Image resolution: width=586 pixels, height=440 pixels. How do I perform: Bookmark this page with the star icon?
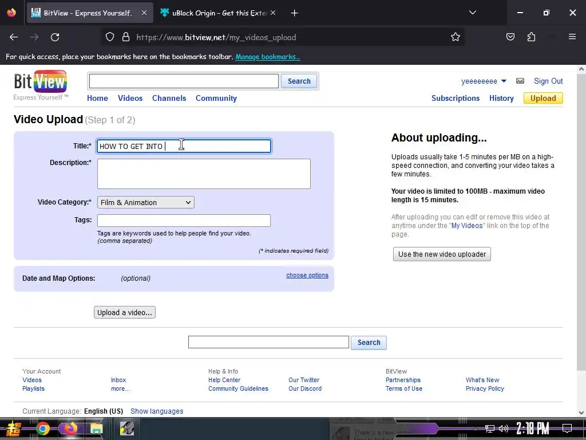point(455,37)
